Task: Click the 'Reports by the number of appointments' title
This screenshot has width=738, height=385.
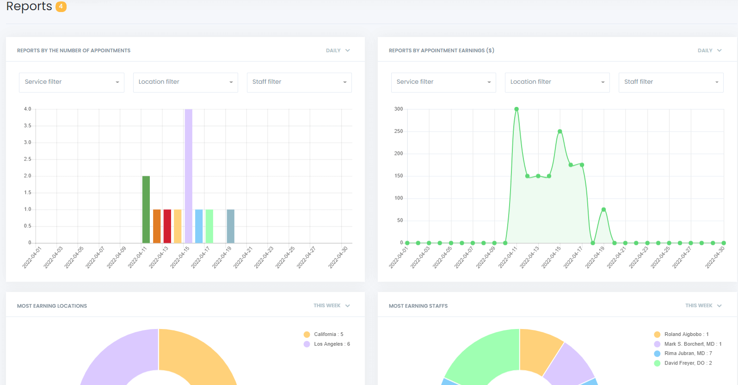Action: [x=74, y=50]
